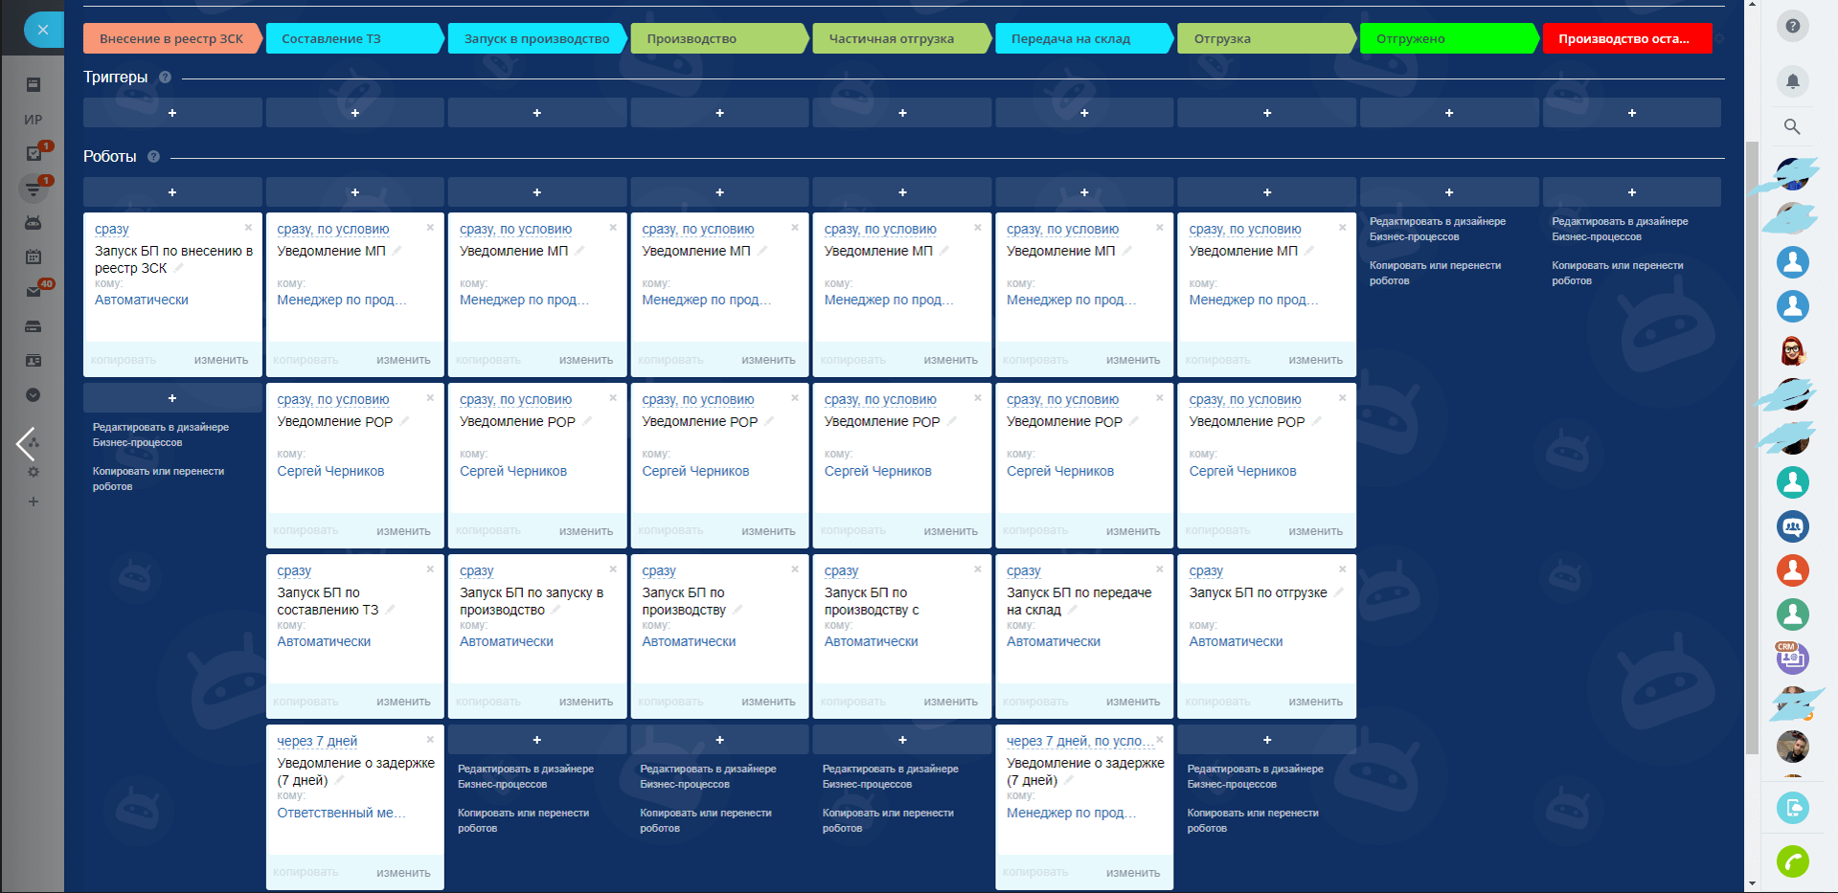Open notifications bell in right panel
Image resolution: width=1838 pixels, height=893 pixels.
pos(1792,81)
